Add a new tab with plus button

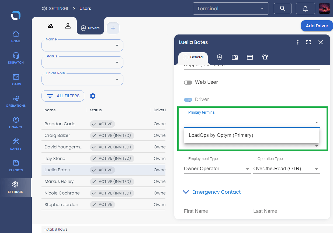[x=113, y=28]
